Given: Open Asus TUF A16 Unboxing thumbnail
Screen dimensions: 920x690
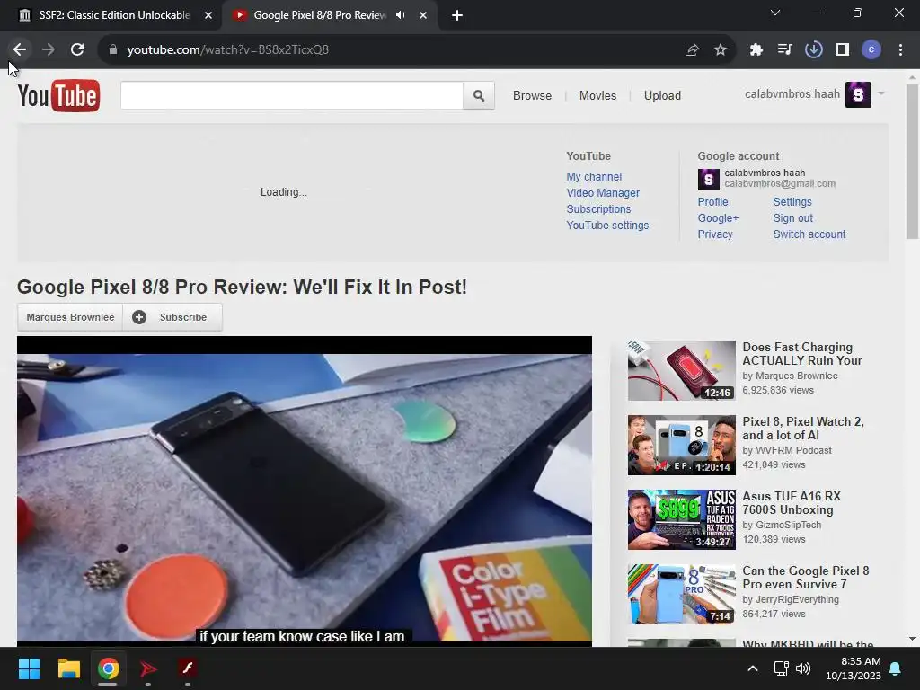Looking at the screenshot, I should (x=681, y=519).
